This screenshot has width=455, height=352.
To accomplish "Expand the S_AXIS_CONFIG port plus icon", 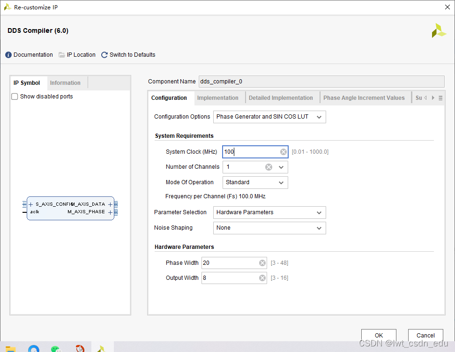I will tap(31, 204).
